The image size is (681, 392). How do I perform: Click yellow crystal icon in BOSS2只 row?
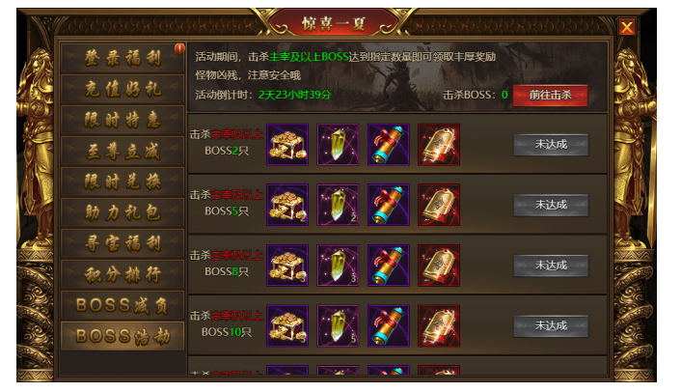click(x=338, y=144)
